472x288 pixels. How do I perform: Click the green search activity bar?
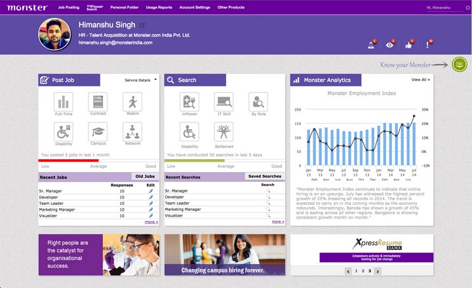[x=194, y=160]
